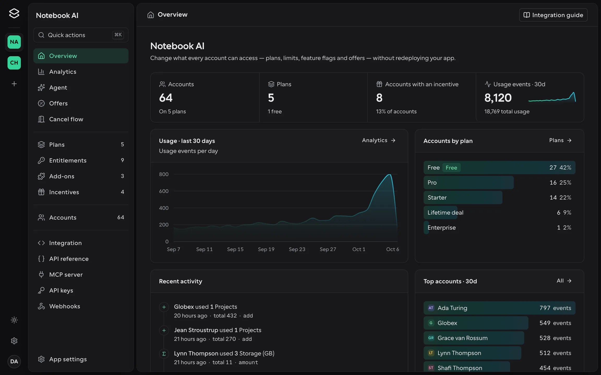Open Globex row in top accounts
Viewport: 601px width, 375px height.
(x=499, y=323)
